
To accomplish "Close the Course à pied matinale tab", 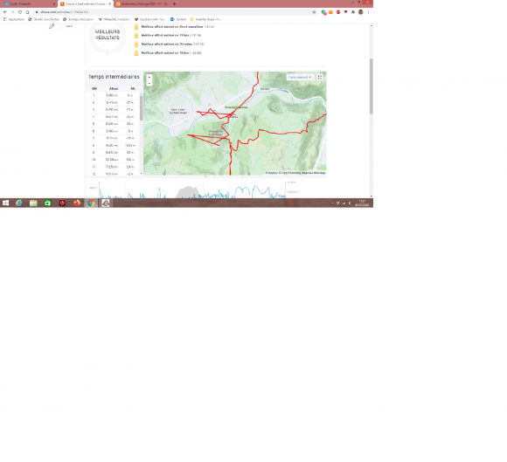I will [x=109, y=3].
